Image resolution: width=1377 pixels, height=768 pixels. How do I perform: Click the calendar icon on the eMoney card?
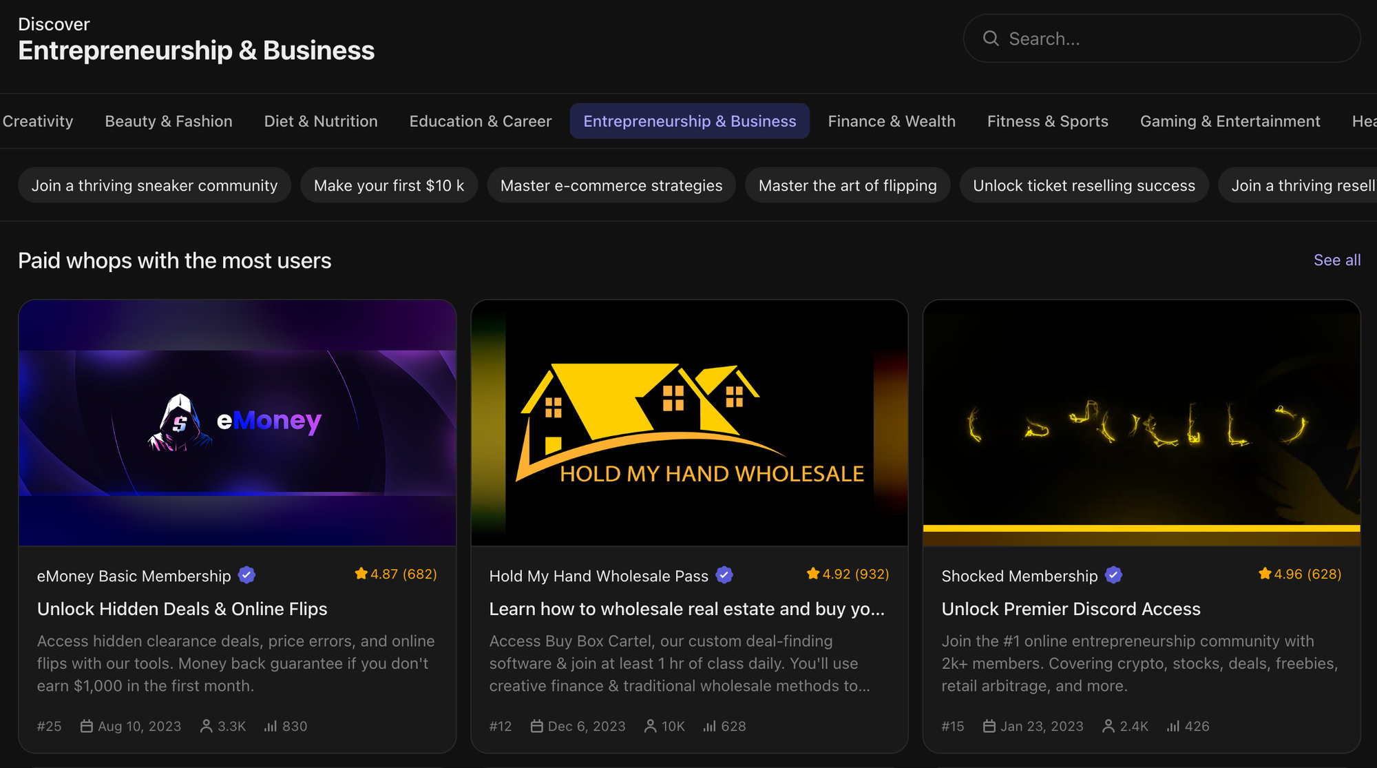[x=87, y=725]
